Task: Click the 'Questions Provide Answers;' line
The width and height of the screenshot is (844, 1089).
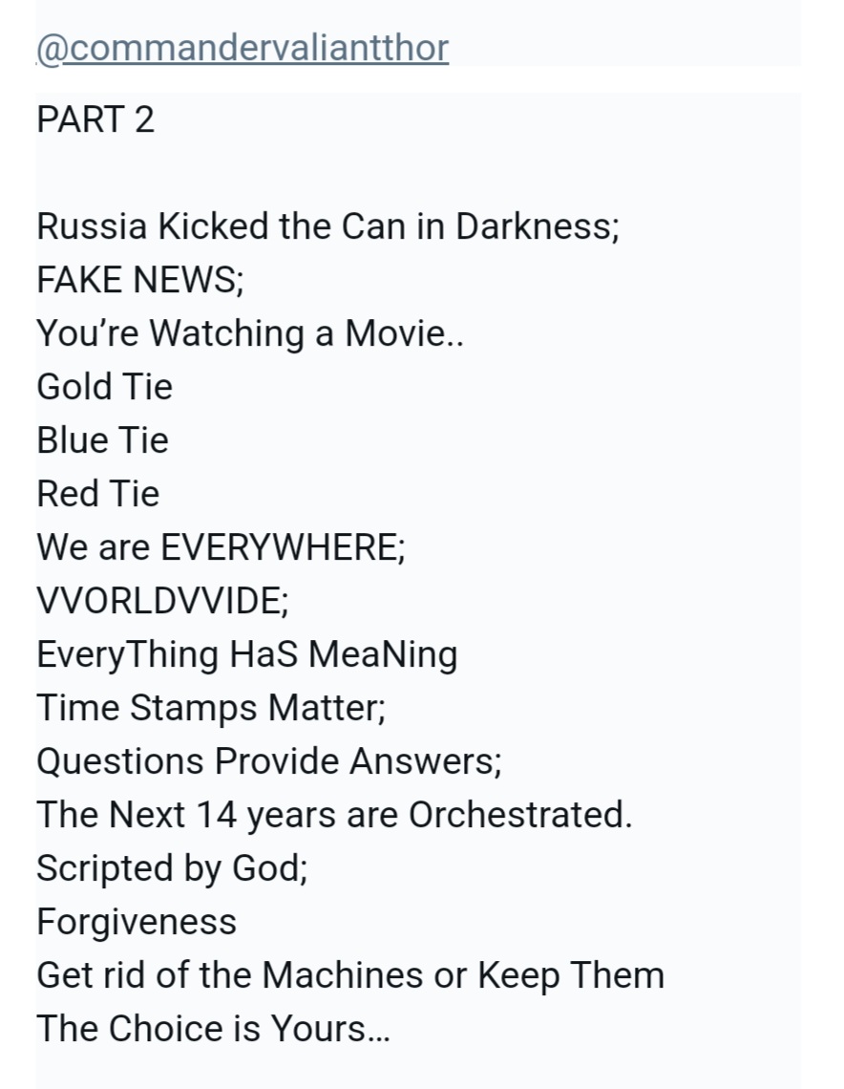Action: click(269, 761)
